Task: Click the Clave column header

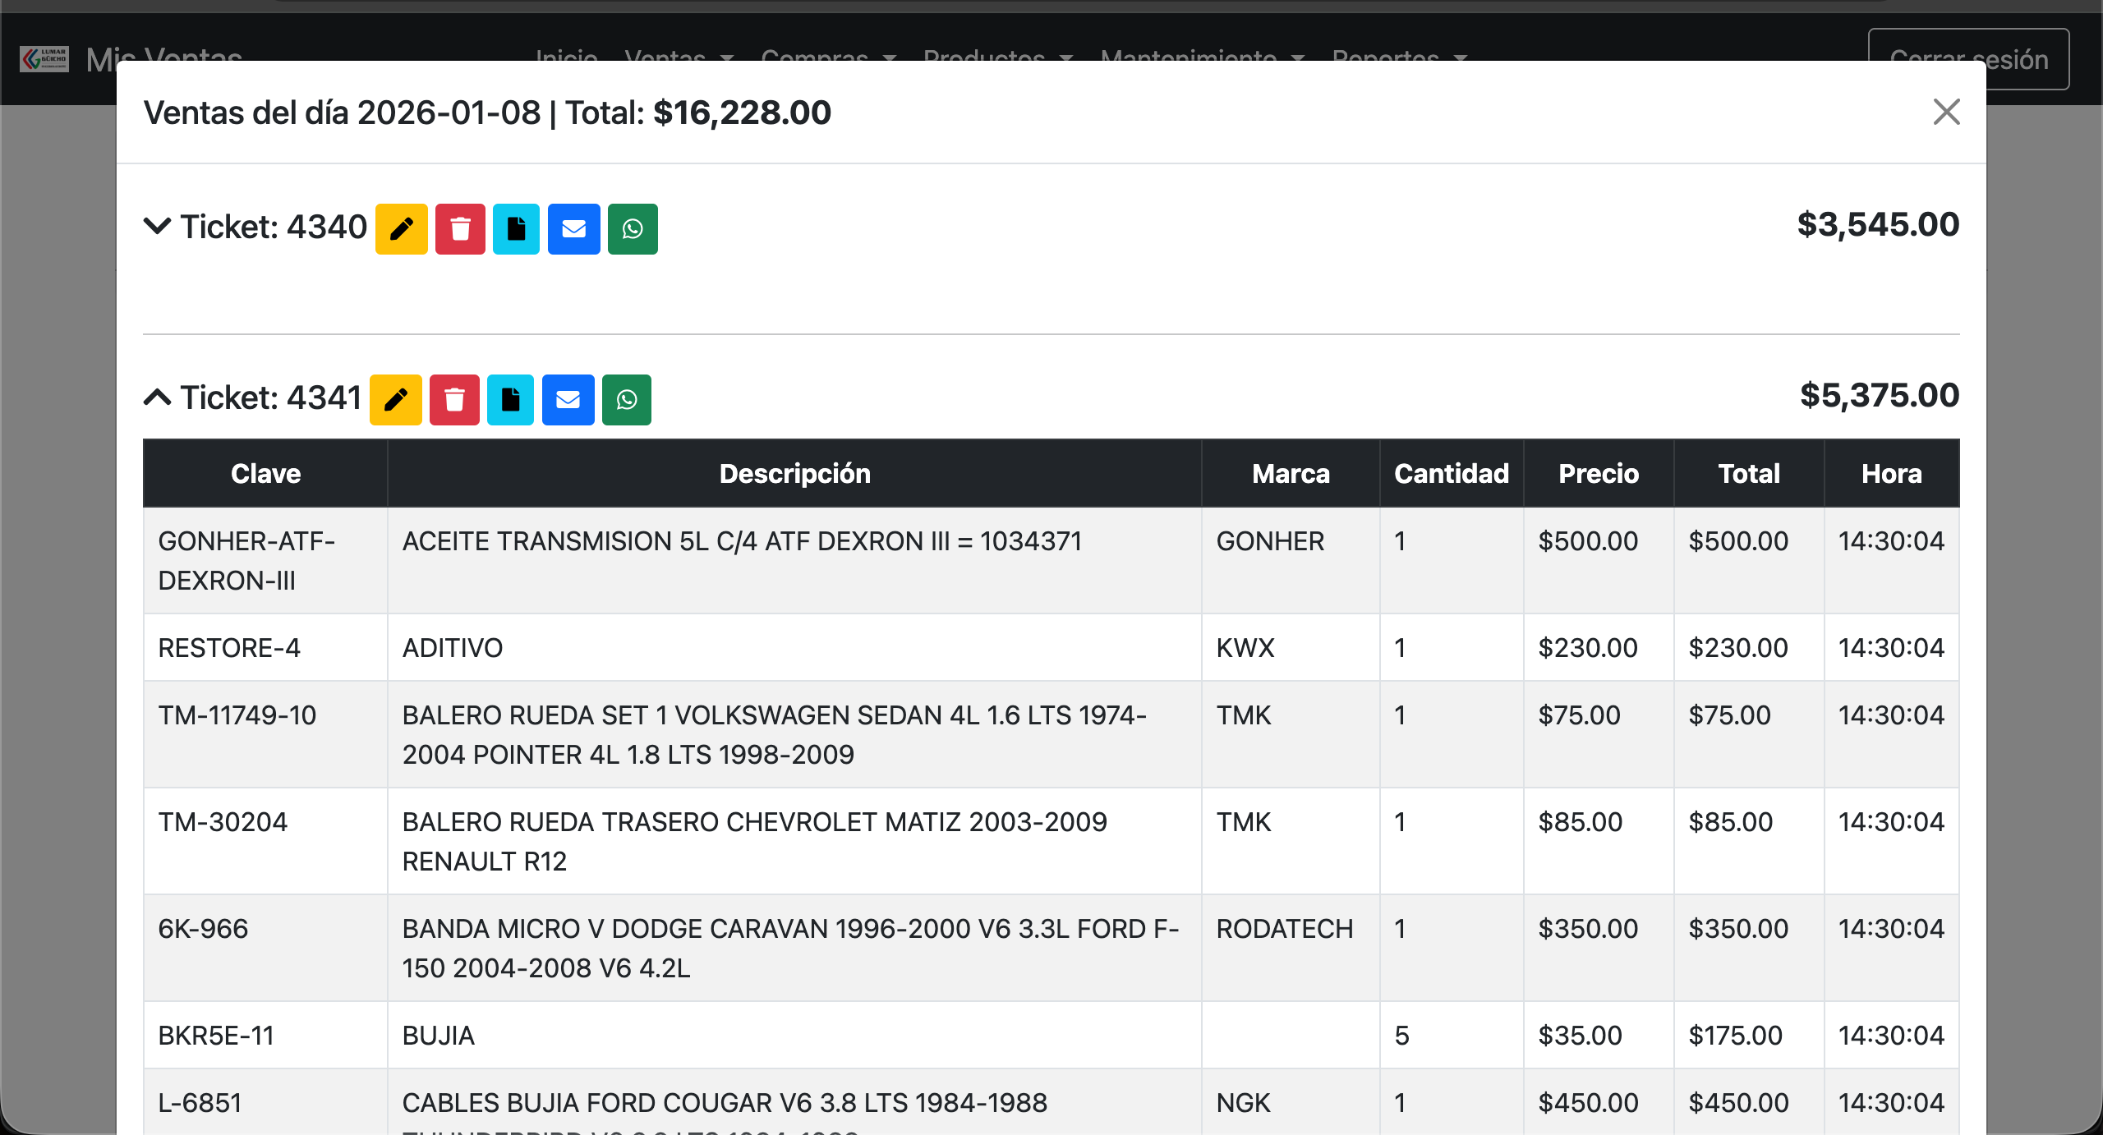Action: click(x=265, y=474)
